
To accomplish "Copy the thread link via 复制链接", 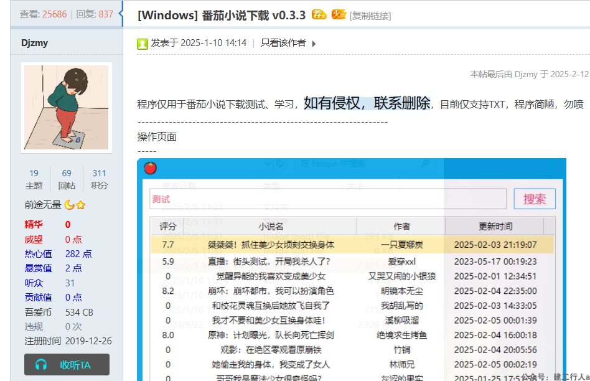I will pos(370,16).
